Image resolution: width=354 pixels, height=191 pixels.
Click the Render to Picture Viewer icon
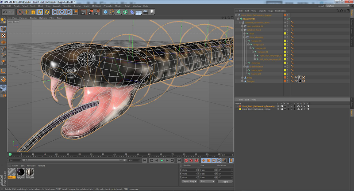coord(91,12)
